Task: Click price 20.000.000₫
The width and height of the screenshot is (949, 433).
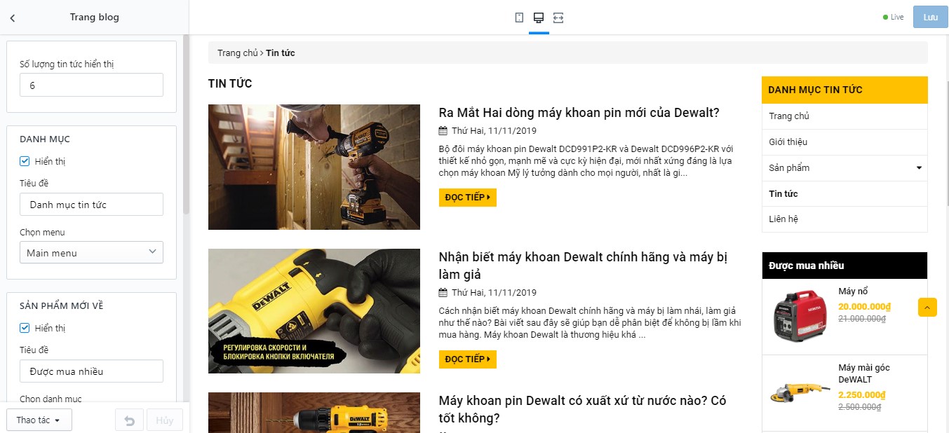Action: pyautogui.click(x=864, y=306)
